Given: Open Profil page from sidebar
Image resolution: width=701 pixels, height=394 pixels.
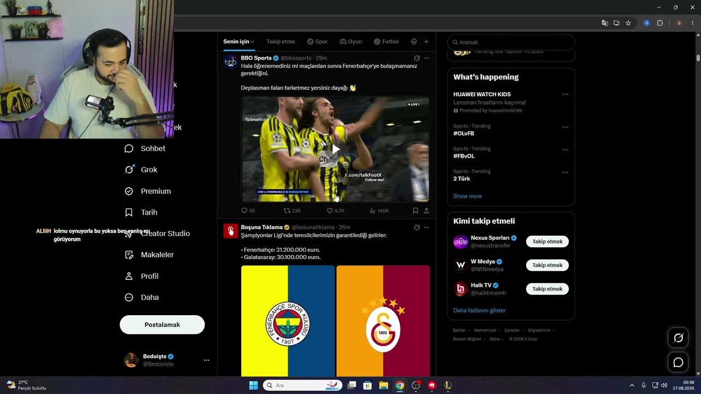Looking at the screenshot, I should pyautogui.click(x=142, y=276).
